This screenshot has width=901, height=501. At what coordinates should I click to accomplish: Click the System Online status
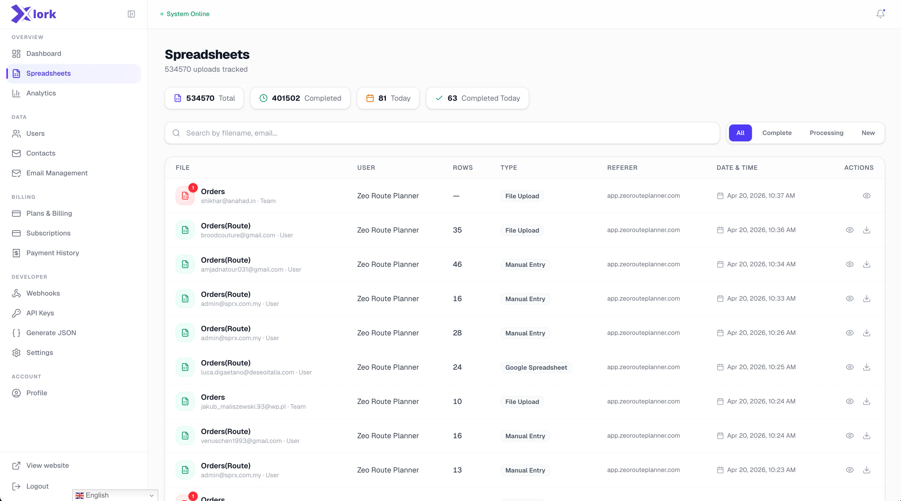[x=185, y=14]
